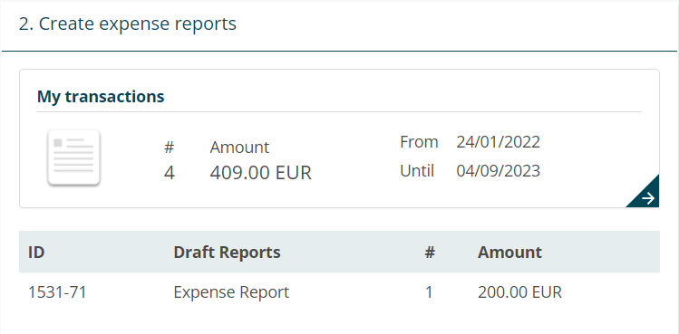This screenshot has width=679, height=334.
Task: Click the 200.00 EUR draft amount
Action: [519, 292]
